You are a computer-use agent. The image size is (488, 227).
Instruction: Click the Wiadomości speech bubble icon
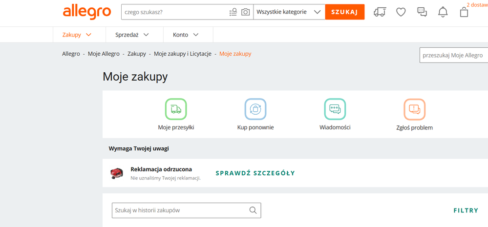(x=335, y=109)
